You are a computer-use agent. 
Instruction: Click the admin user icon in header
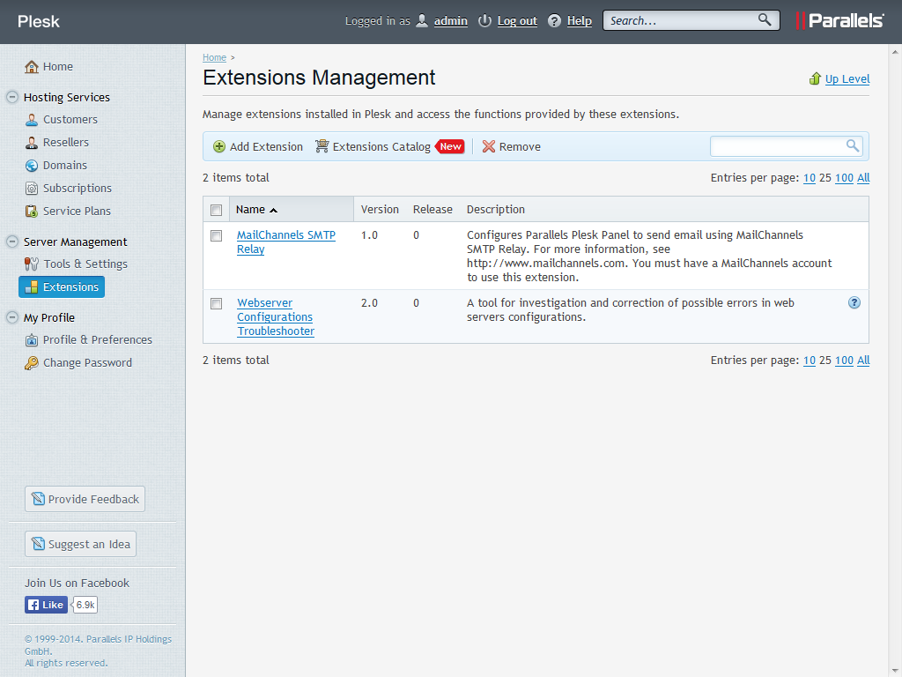(422, 21)
